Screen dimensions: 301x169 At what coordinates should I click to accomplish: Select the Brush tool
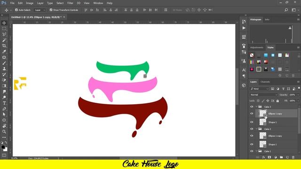[4, 63]
